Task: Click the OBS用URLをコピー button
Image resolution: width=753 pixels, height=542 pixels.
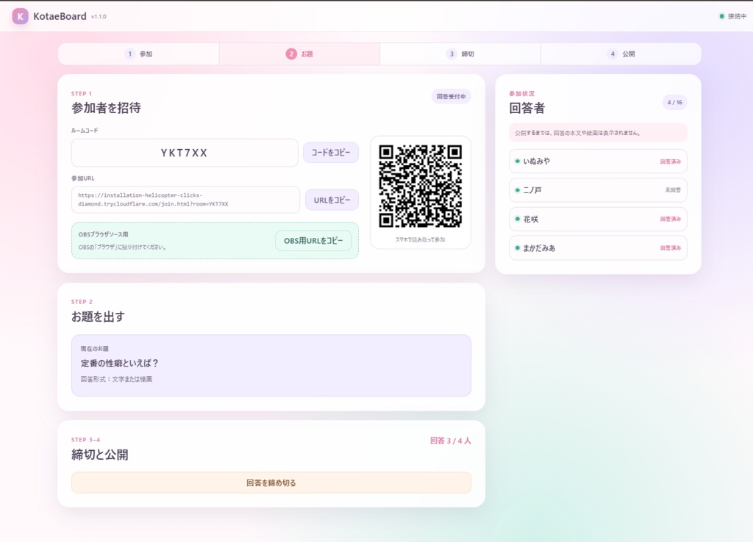Action: pyautogui.click(x=313, y=241)
